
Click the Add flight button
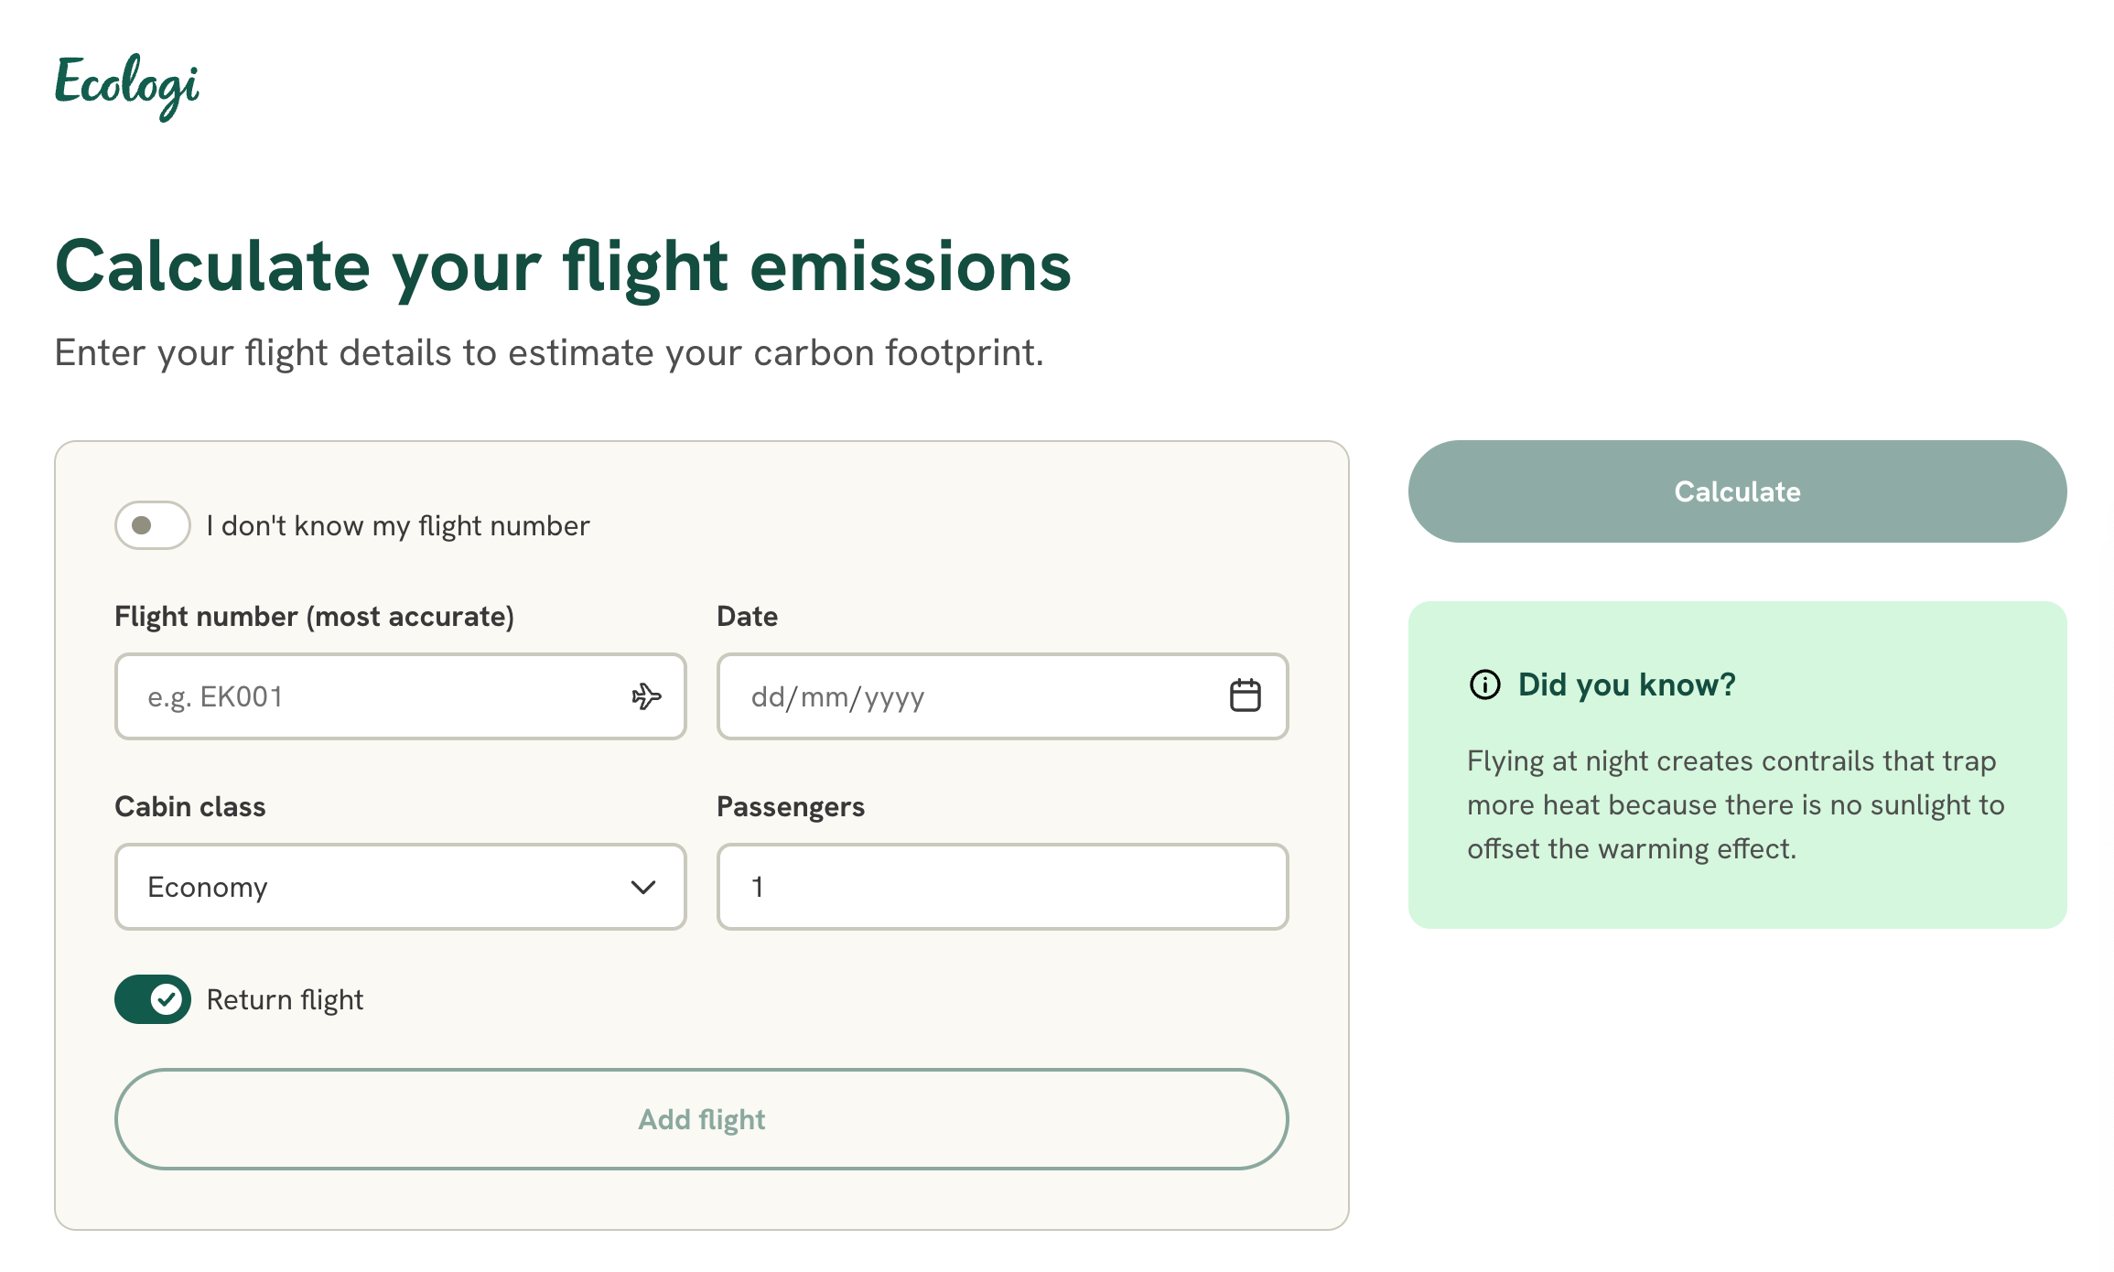tap(701, 1119)
